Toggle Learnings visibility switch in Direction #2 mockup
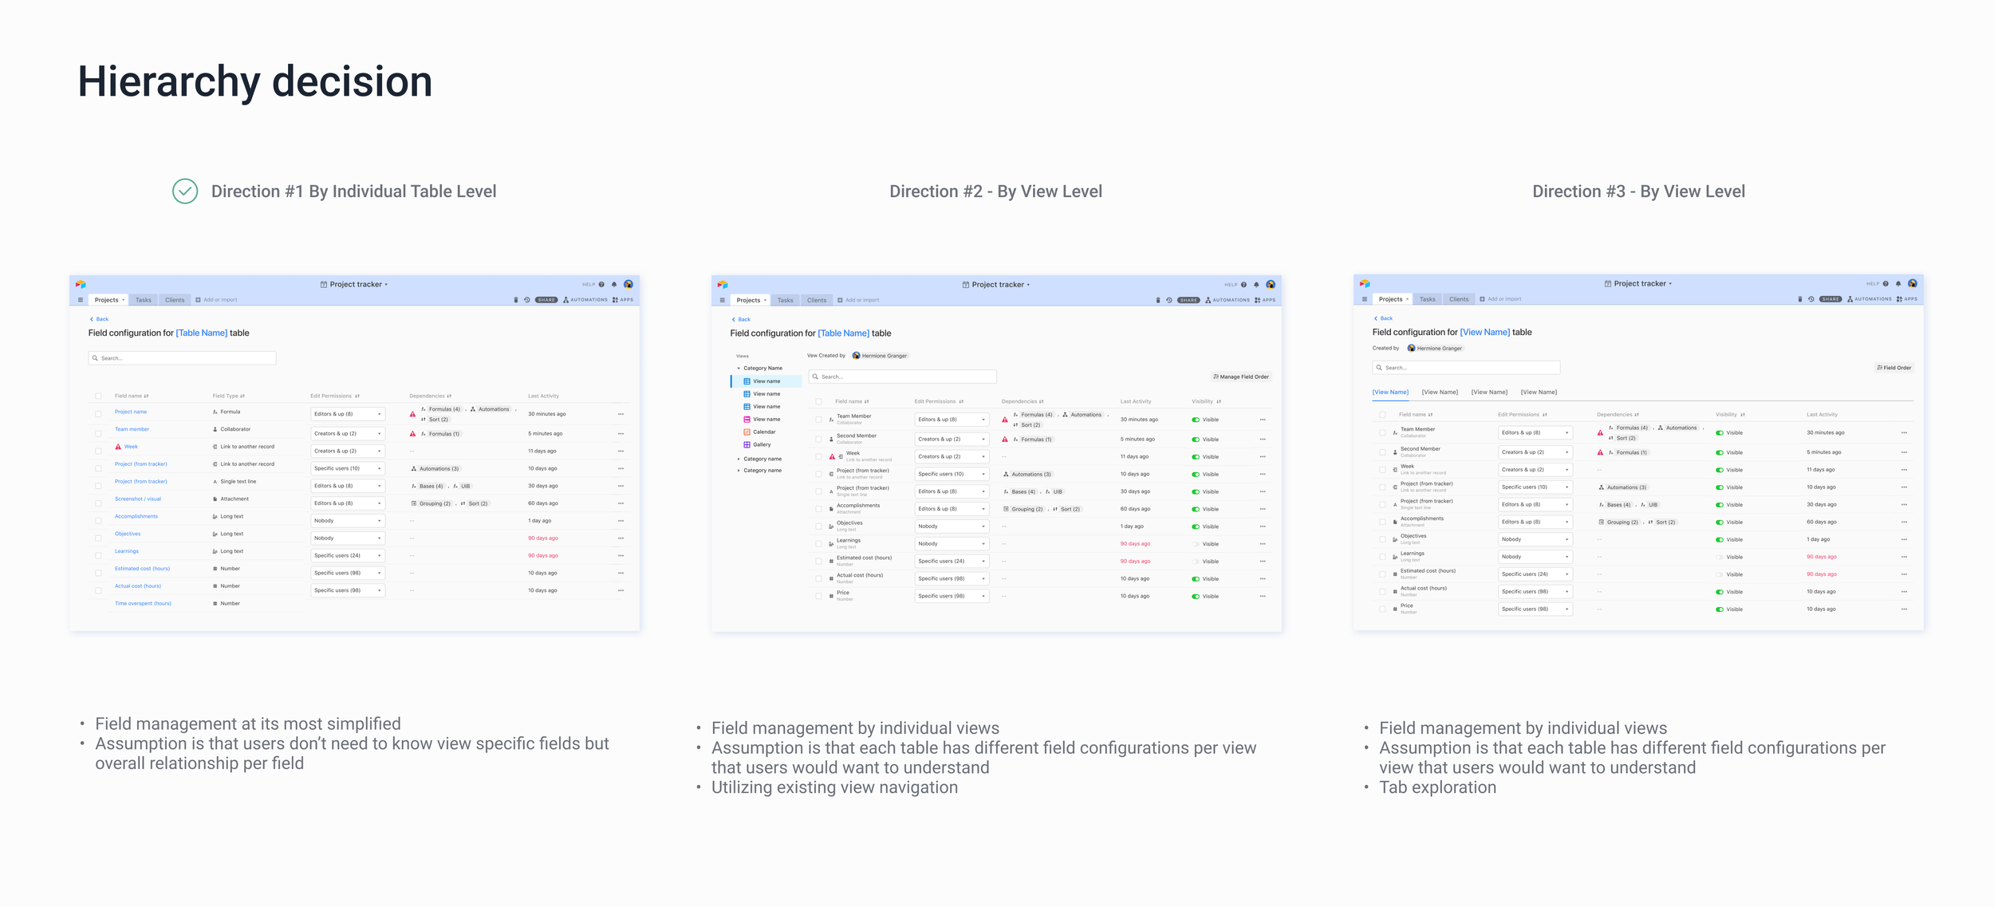 coord(1196,544)
